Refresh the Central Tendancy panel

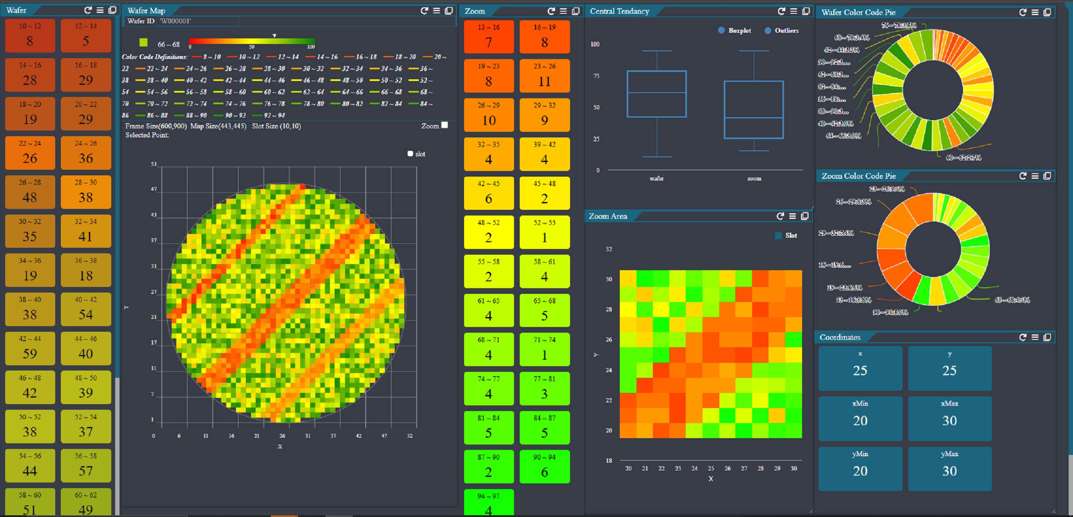coord(781,11)
